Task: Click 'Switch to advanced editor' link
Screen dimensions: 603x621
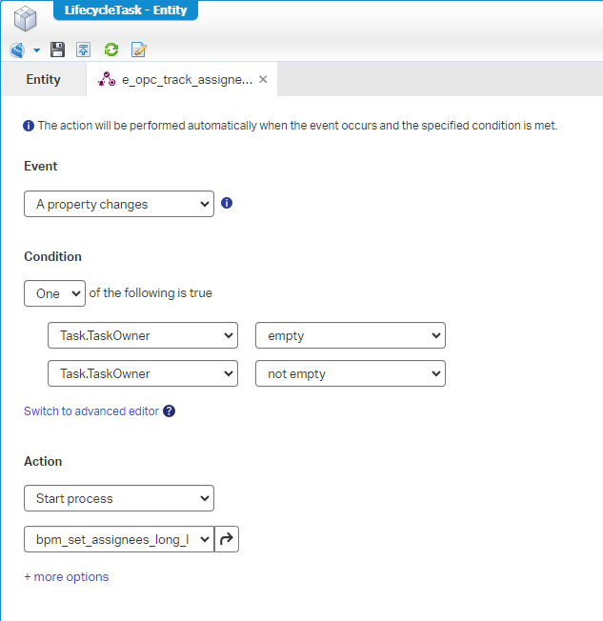Action: click(x=91, y=411)
